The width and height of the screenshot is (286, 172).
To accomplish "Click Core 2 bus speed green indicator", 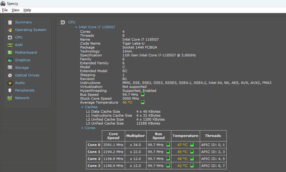I will coord(168,159).
